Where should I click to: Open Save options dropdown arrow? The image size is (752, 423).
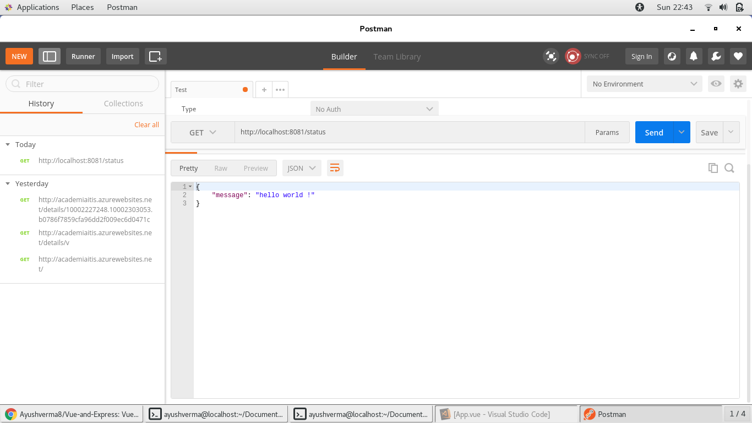731,132
